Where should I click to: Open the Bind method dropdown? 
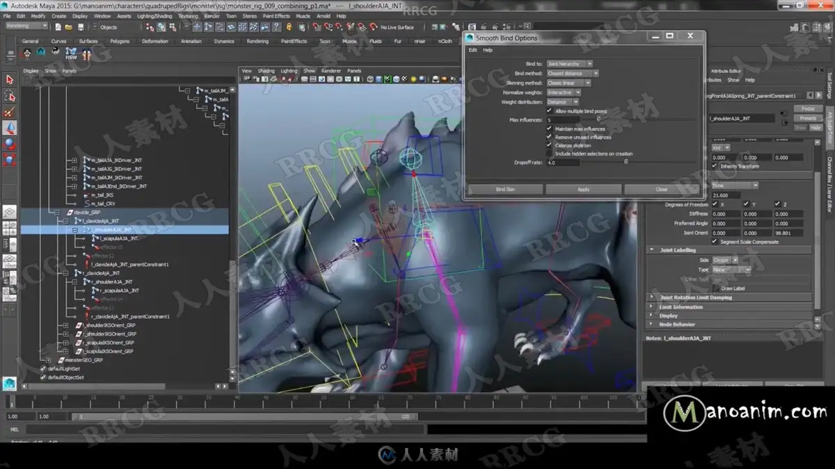click(573, 73)
